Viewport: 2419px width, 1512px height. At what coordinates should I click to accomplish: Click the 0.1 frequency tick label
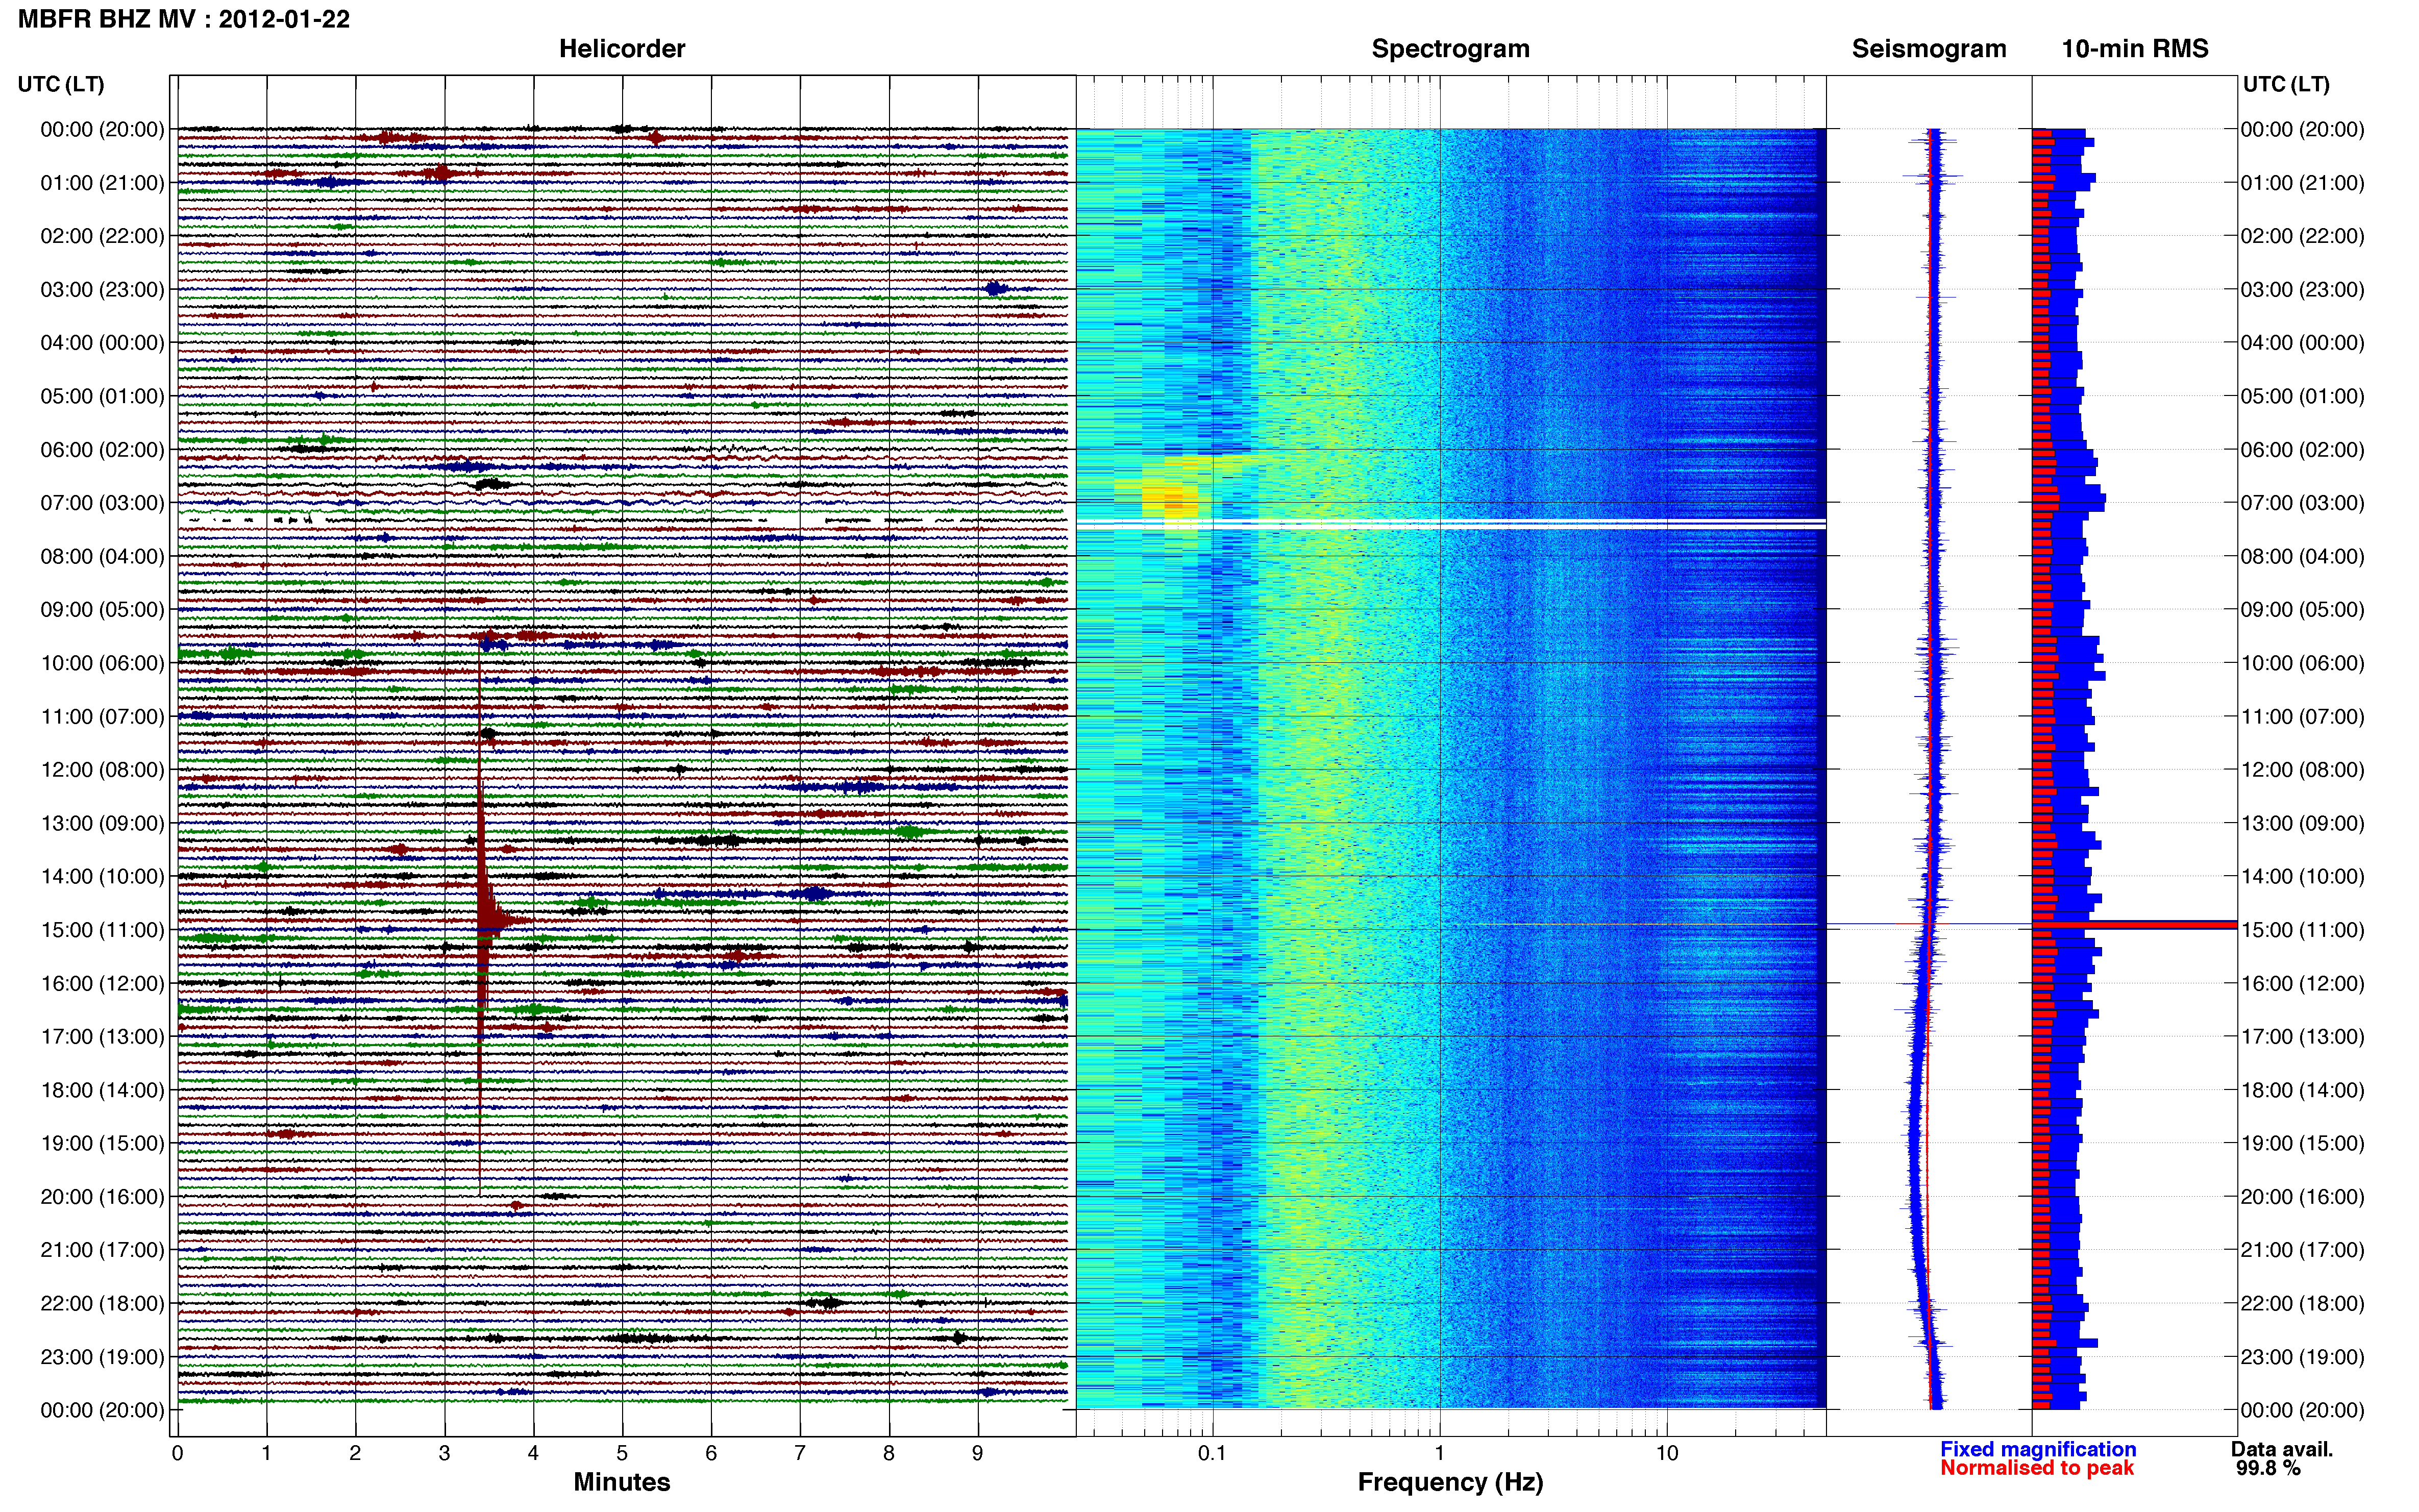(1212, 1453)
